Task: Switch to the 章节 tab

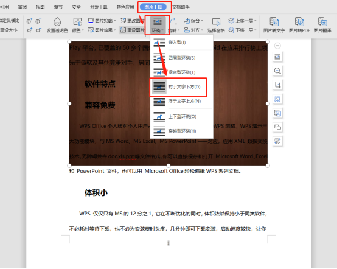Action: click(58, 7)
